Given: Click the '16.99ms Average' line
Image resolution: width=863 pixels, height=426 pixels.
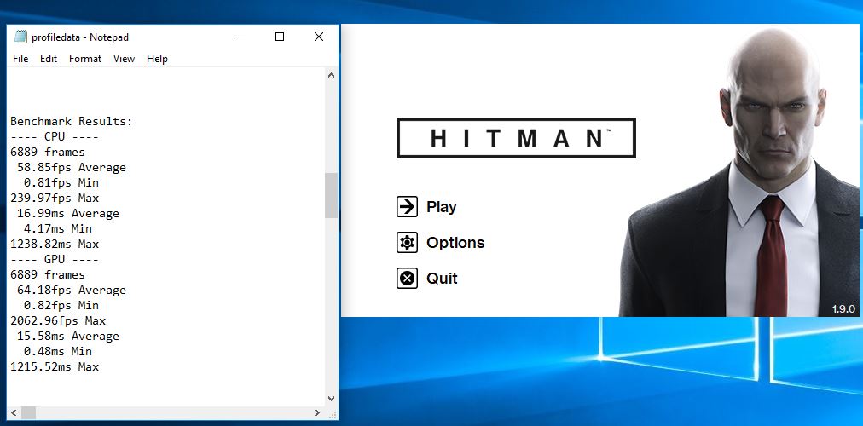Looking at the screenshot, I should pyautogui.click(x=68, y=213).
